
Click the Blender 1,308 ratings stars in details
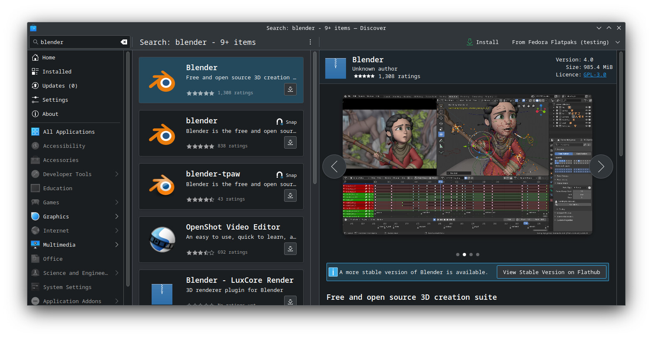[x=364, y=76]
